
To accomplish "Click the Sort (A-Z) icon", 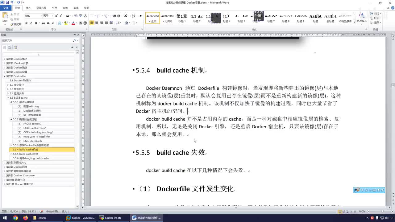I will coord(134,16).
